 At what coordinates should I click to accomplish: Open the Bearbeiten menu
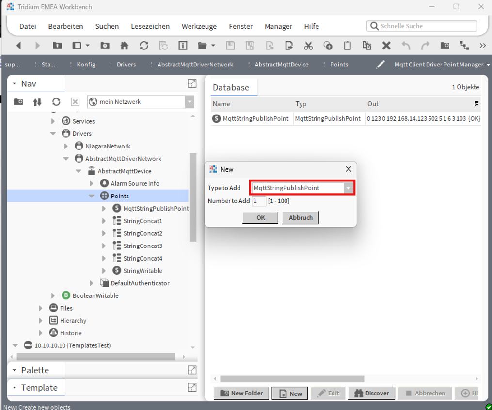[65, 26]
